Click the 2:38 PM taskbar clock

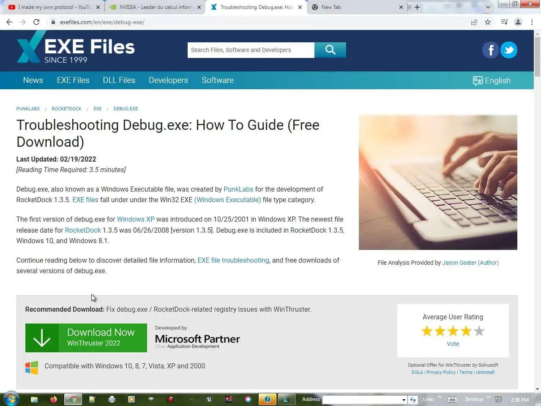519,400
